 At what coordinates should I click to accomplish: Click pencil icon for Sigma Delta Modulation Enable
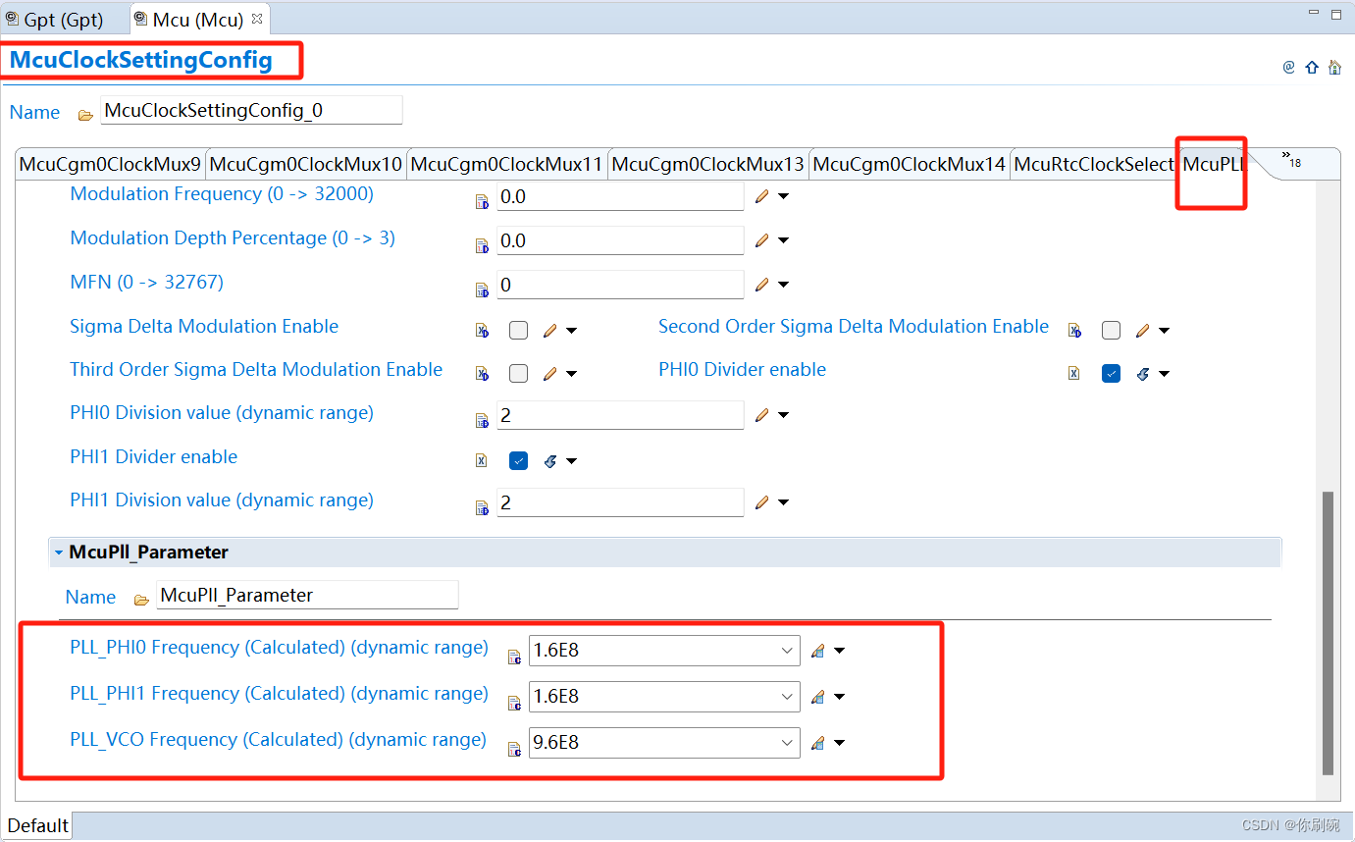click(x=550, y=331)
